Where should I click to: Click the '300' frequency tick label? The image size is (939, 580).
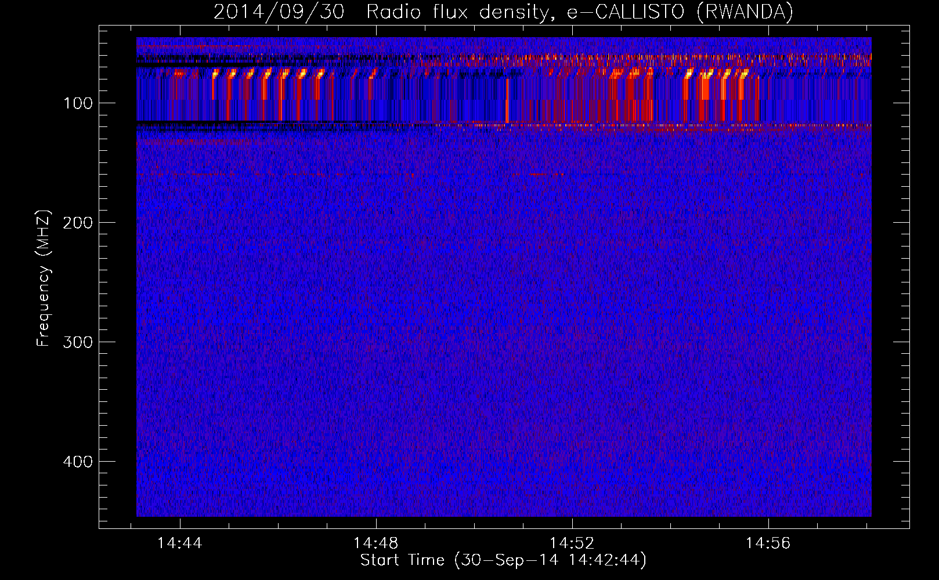pos(78,342)
